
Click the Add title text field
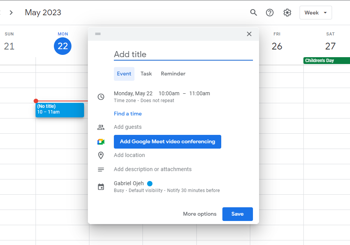(183, 54)
